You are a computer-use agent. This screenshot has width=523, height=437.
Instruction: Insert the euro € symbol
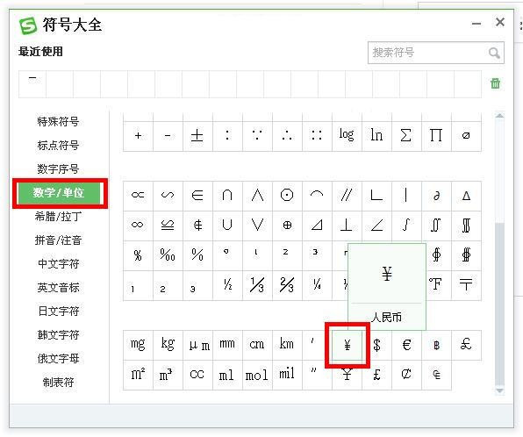tap(406, 345)
